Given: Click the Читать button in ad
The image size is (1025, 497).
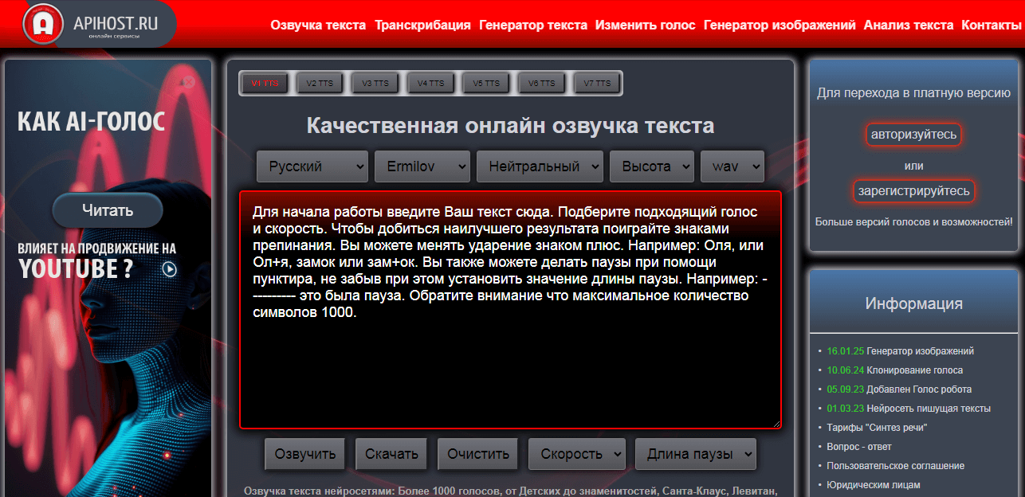Looking at the screenshot, I should (108, 211).
